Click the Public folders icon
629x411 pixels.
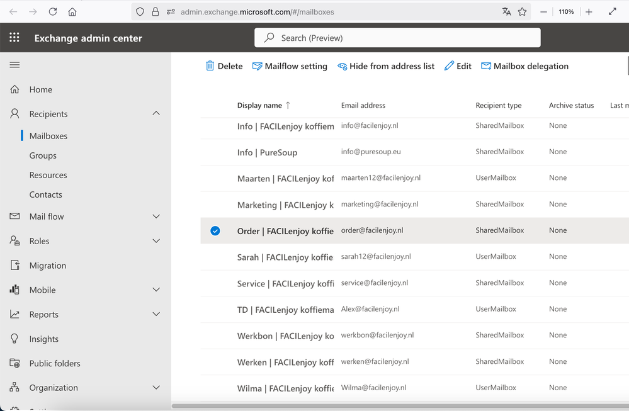15,363
